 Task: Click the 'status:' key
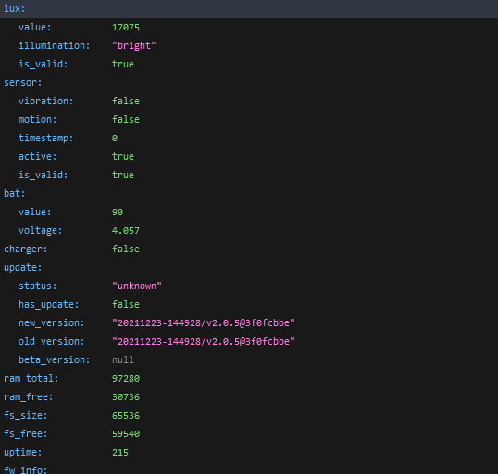coord(37,286)
